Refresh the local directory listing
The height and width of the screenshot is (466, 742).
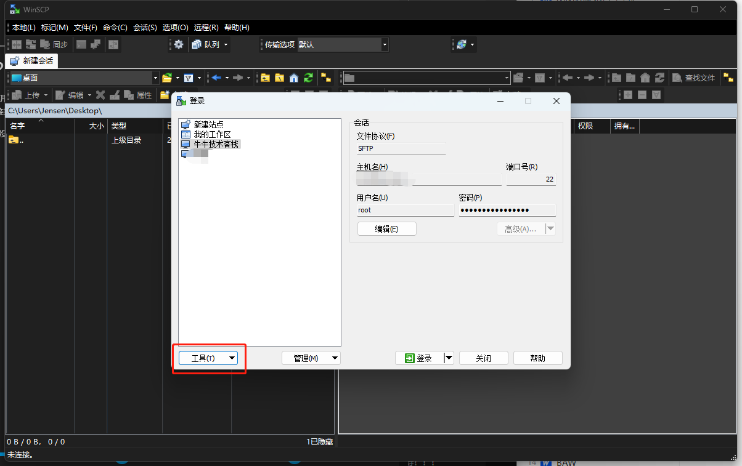308,78
